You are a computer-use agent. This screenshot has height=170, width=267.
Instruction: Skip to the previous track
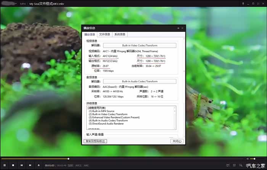pyautogui.click(x=21, y=165)
